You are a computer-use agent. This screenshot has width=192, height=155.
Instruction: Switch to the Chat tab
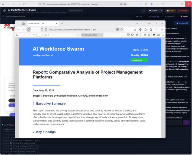pos(139,17)
